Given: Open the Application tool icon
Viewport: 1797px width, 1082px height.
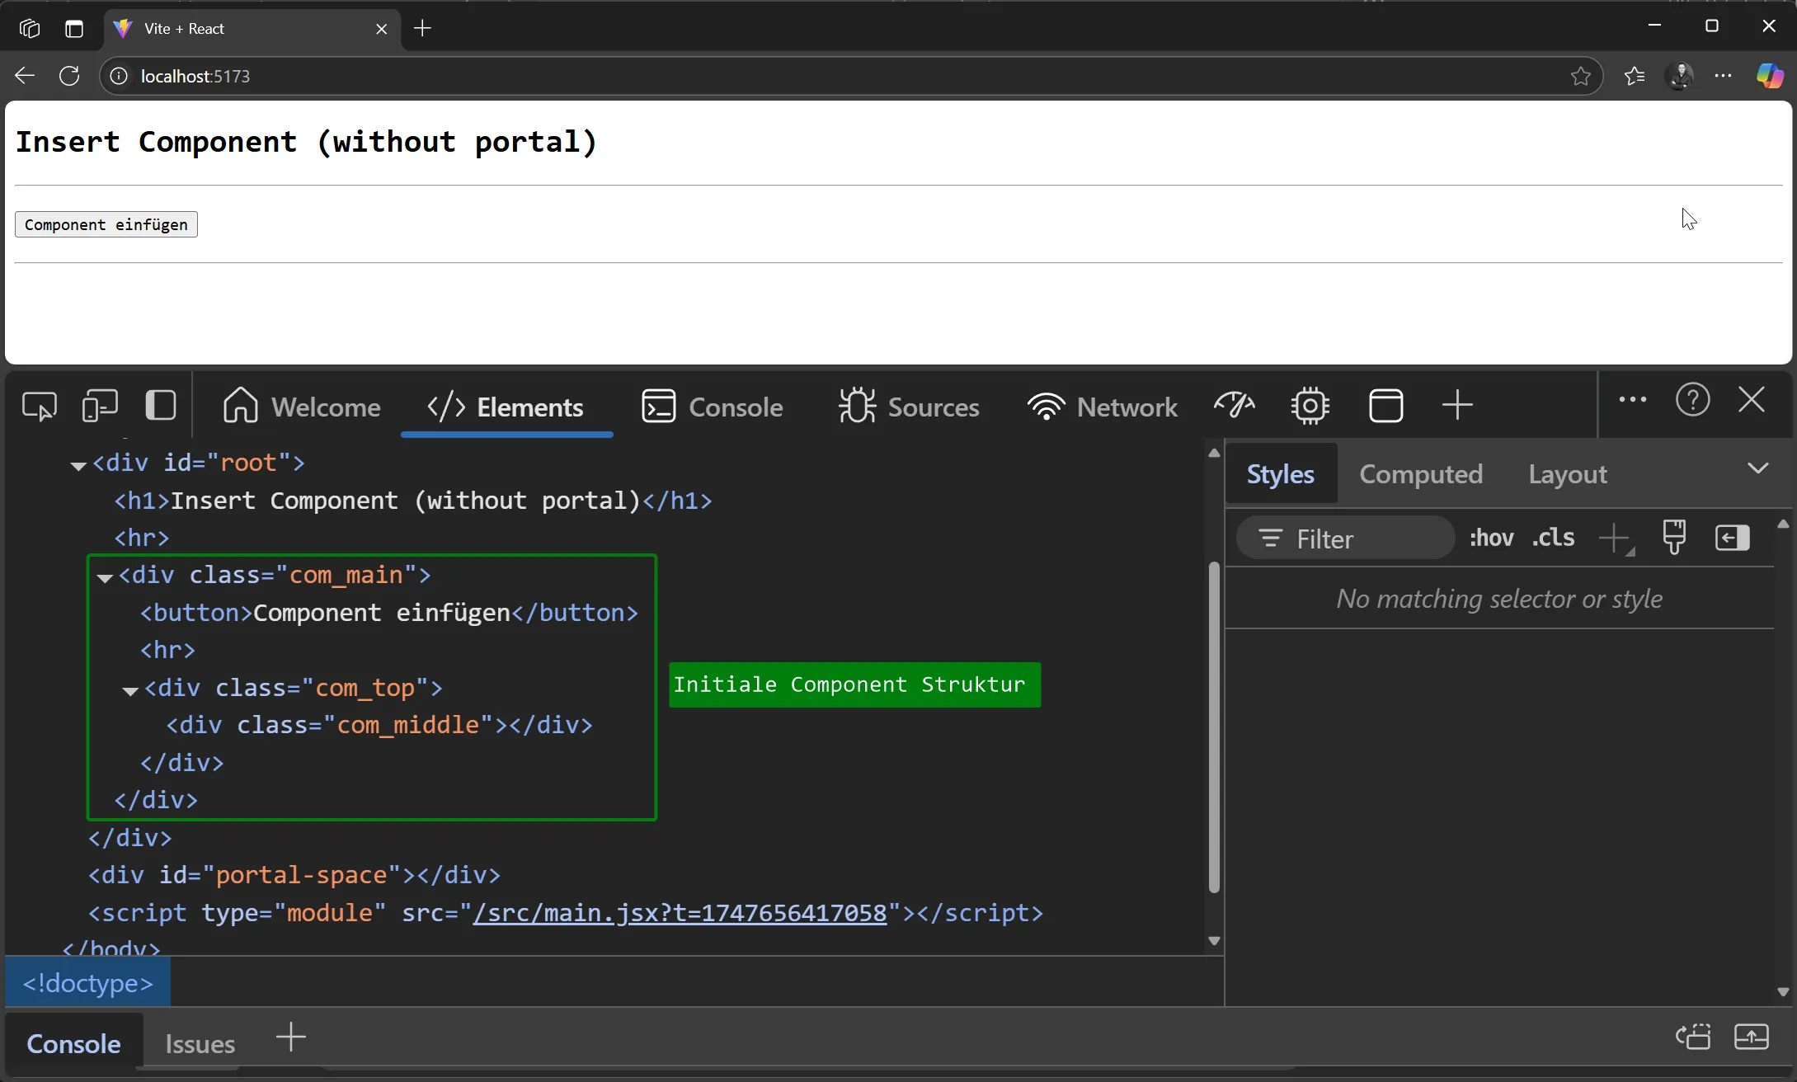Looking at the screenshot, I should pyautogui.click(x=1385, y=405).
